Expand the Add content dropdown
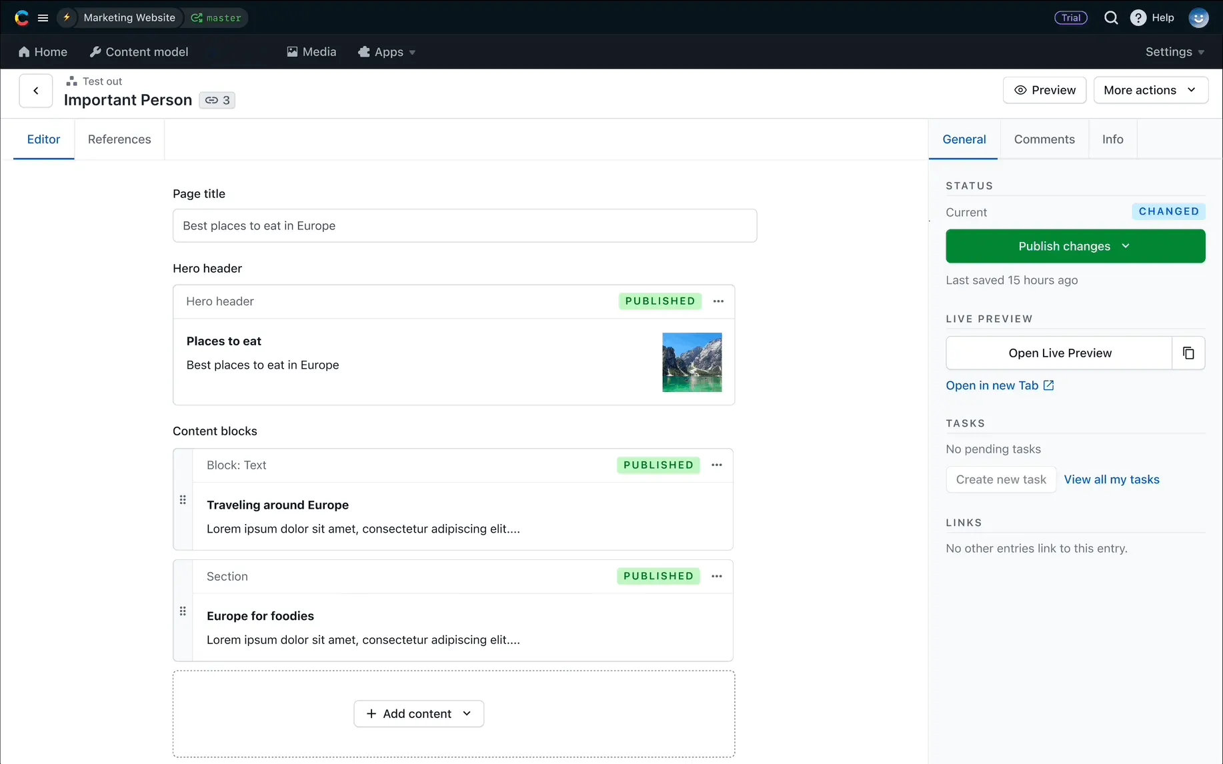The image size is (1223, 764). (x=419, y=713)
